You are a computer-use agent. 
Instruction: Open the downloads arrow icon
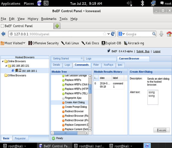point(161,34)
